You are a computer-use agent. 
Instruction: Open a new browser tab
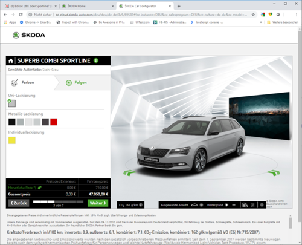(179, 6)
